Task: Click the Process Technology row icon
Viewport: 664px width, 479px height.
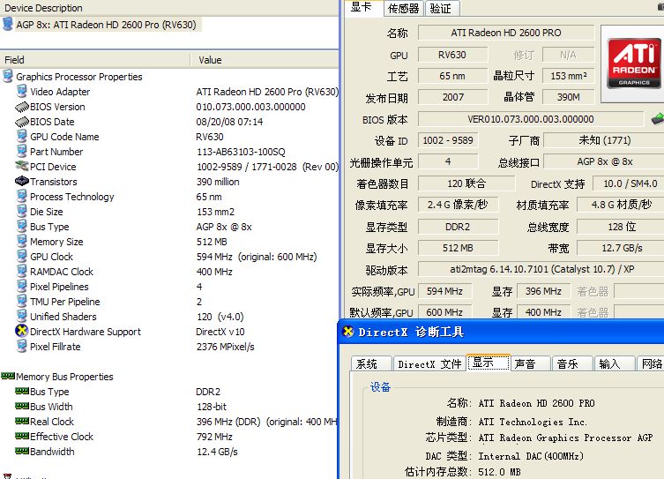Action: [21, 196]
